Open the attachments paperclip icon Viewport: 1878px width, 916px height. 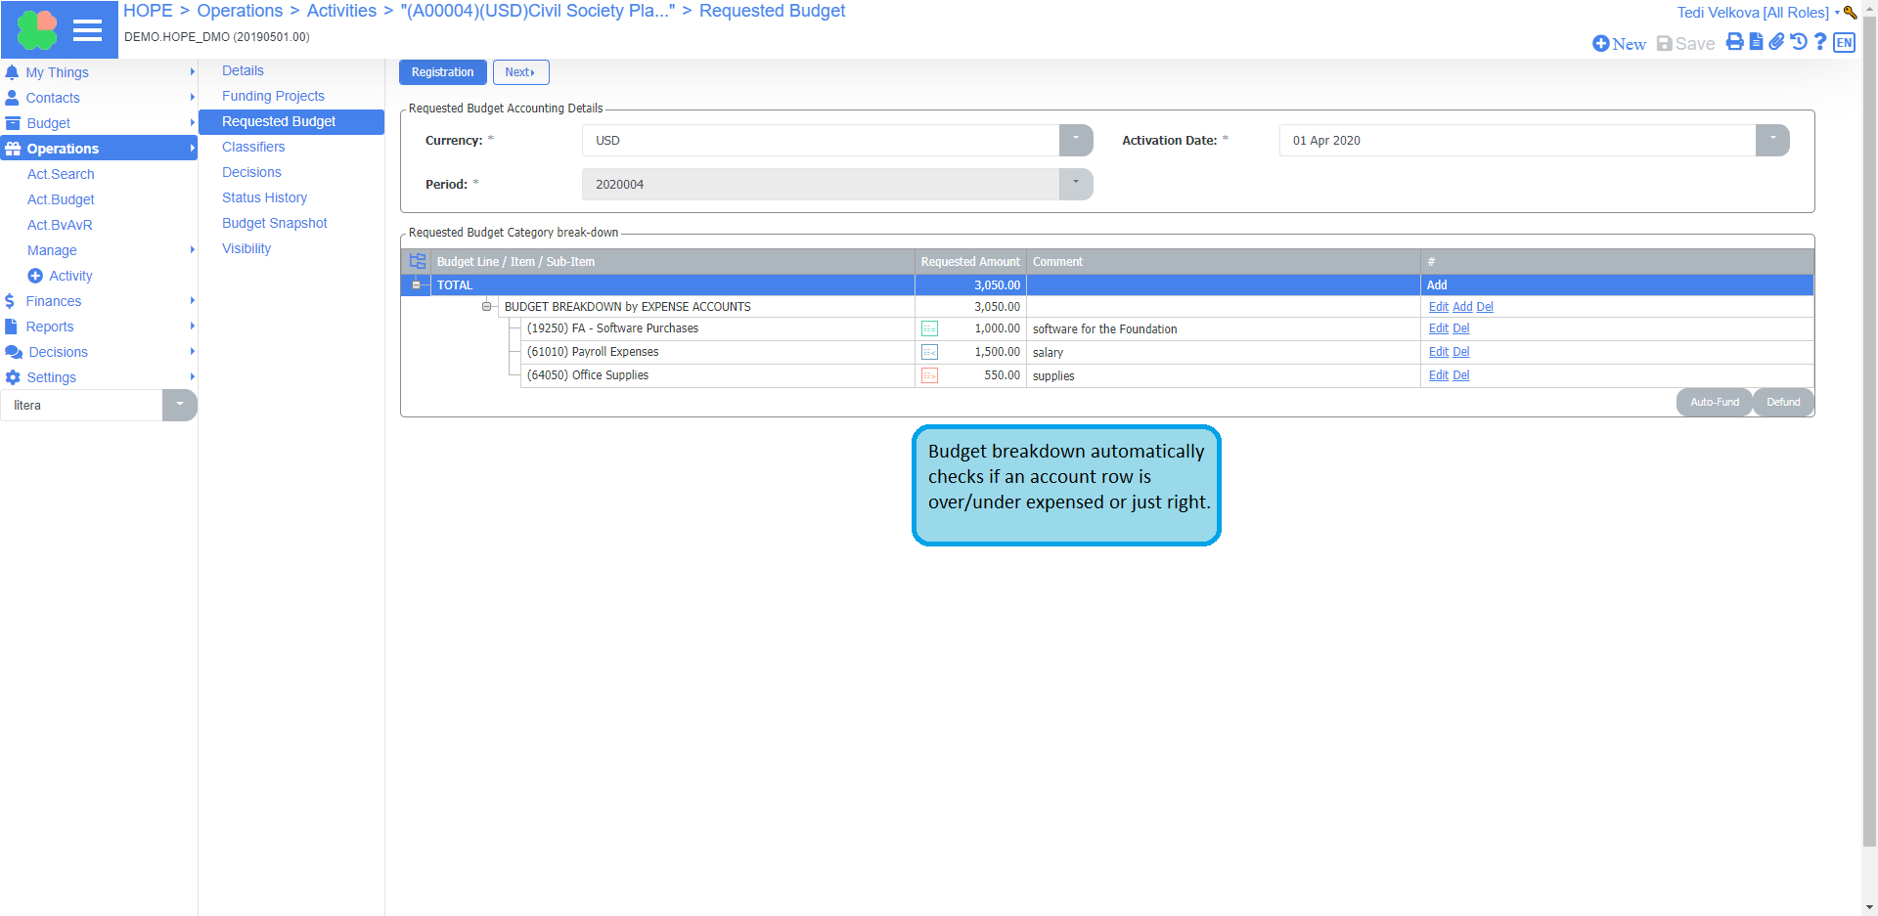click(x=1776, y=42)
